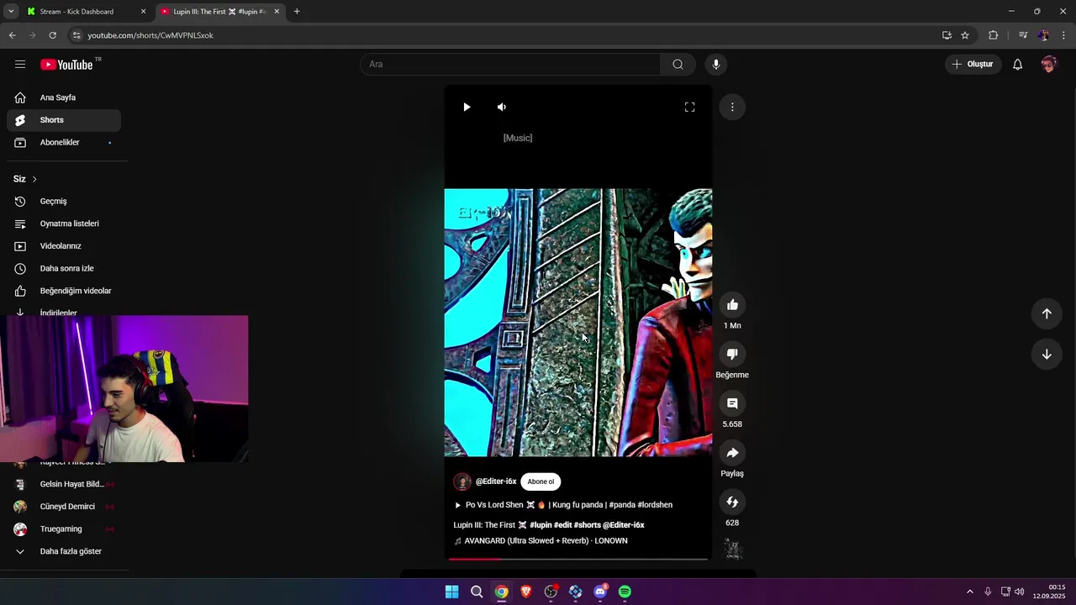Open the Chrome profile avatar

(x=1043, y=35)
